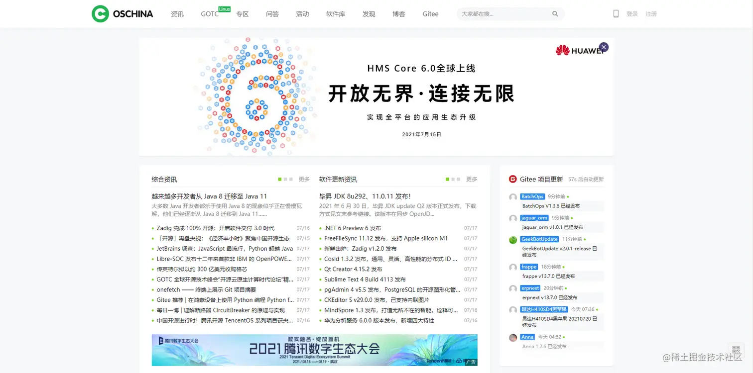Image resolution: width=753 pixels, height=373 pixels.
Task: Open the 专区 menu item
Action: point(243,14)
